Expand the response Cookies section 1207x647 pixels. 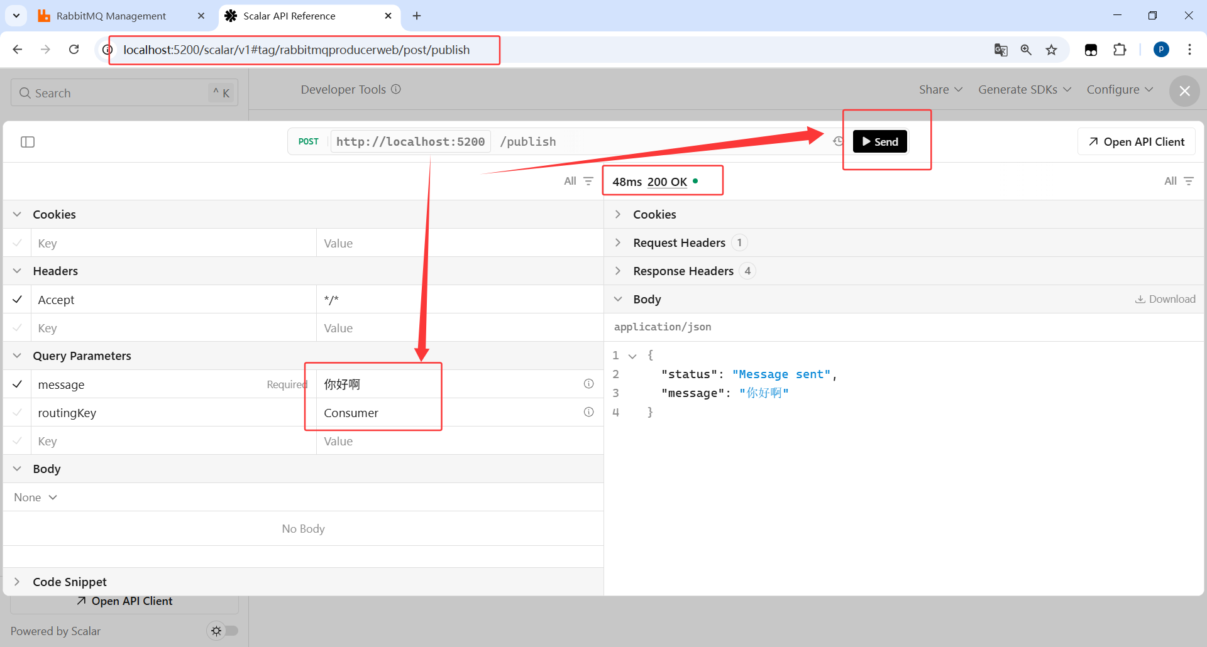[618, 214]
